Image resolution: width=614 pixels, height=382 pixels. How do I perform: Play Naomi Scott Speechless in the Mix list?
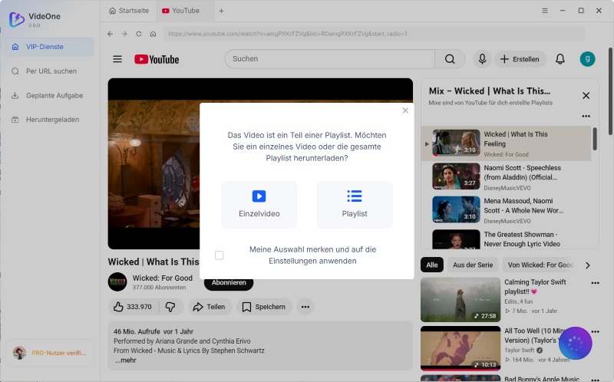[506, 177]
